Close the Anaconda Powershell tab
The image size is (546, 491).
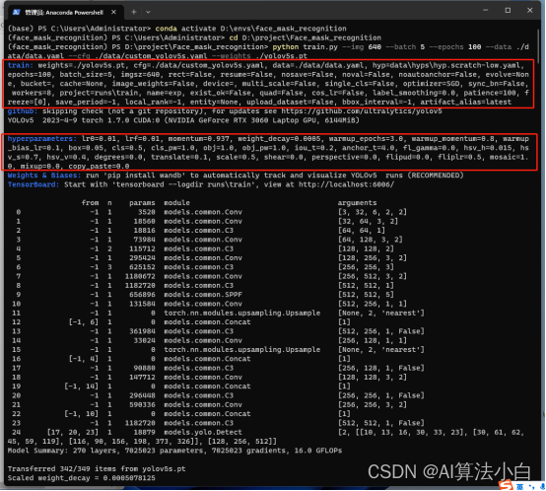(x=114, y=12)
